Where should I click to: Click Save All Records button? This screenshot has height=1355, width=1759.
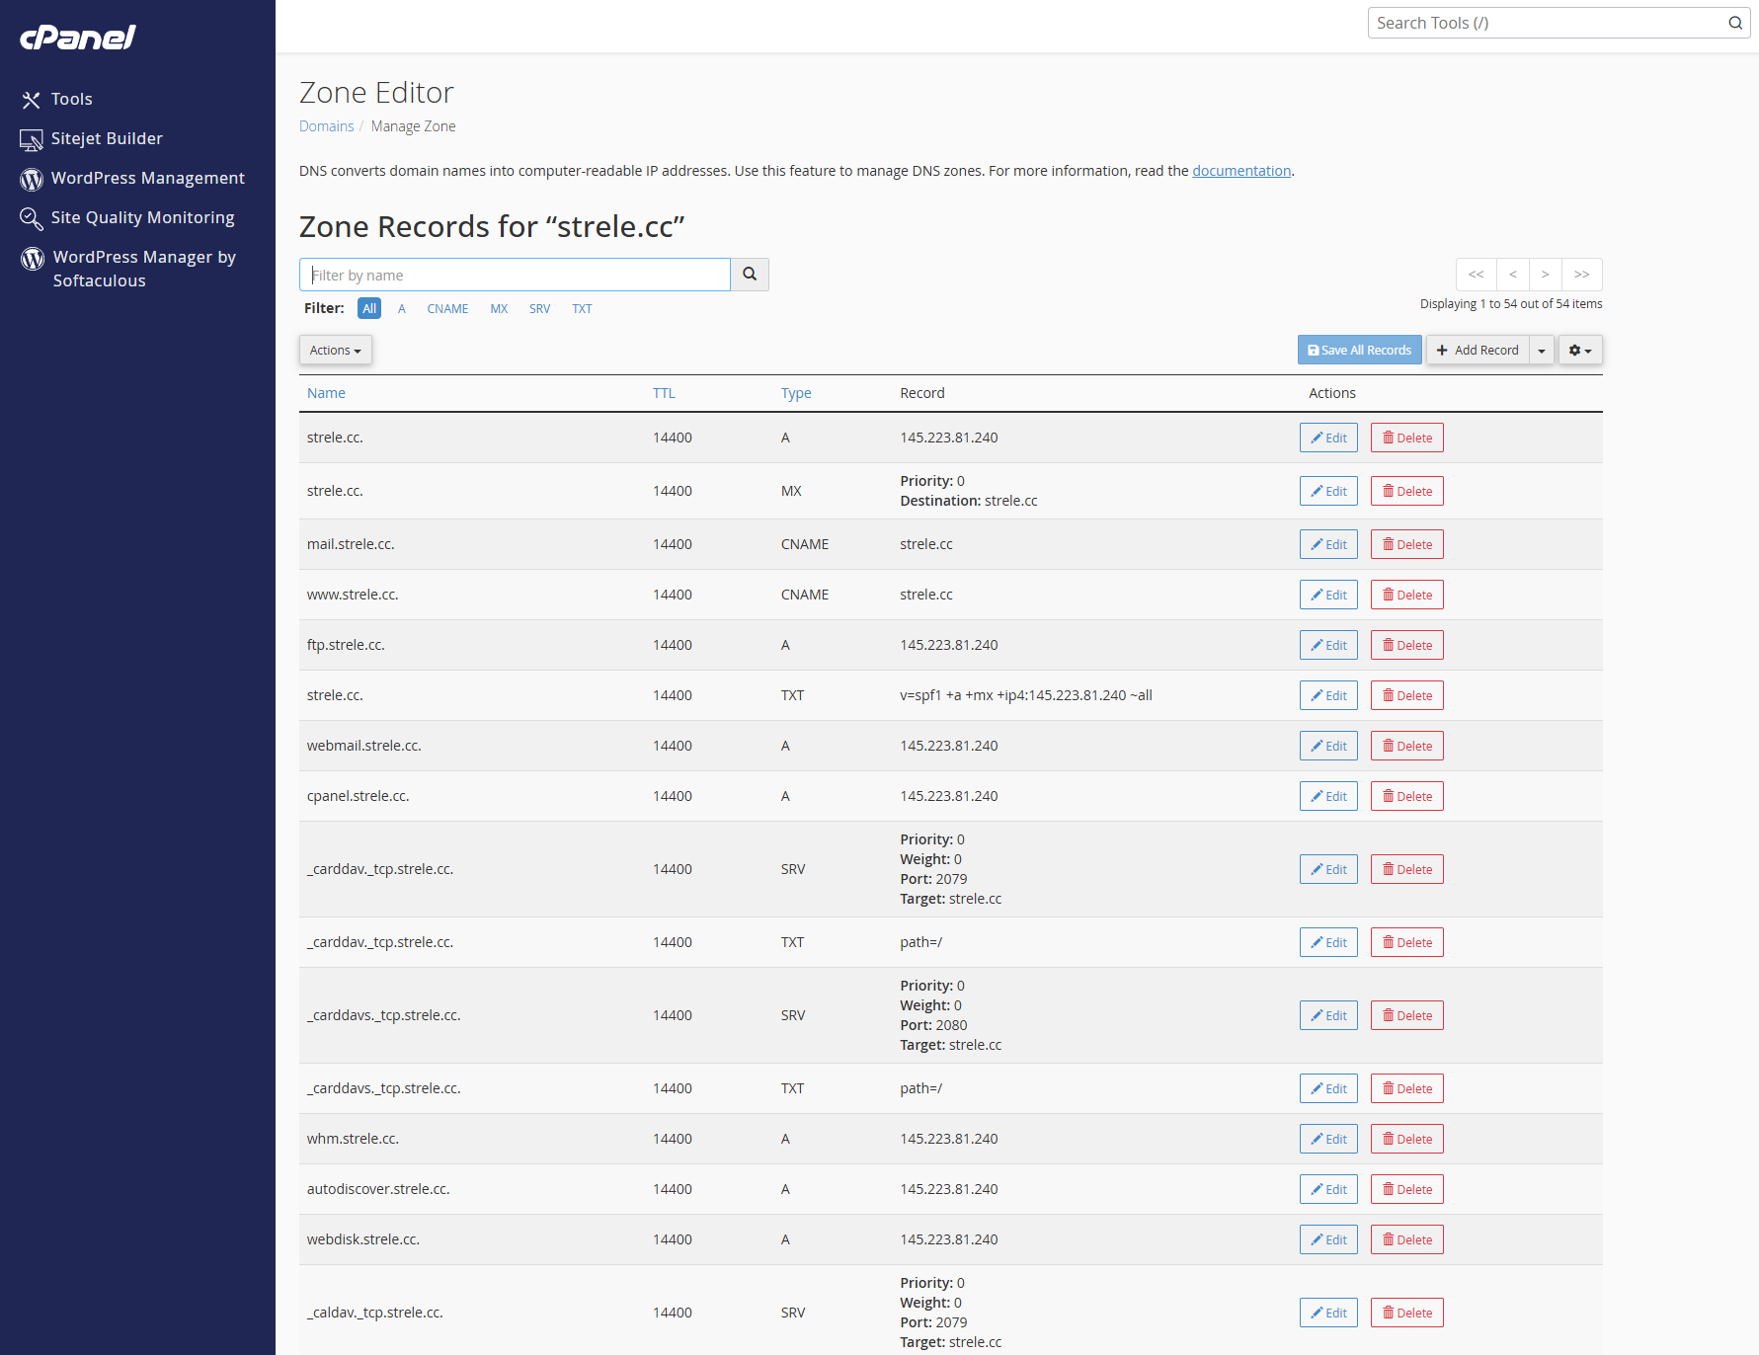pos(1359,351)
